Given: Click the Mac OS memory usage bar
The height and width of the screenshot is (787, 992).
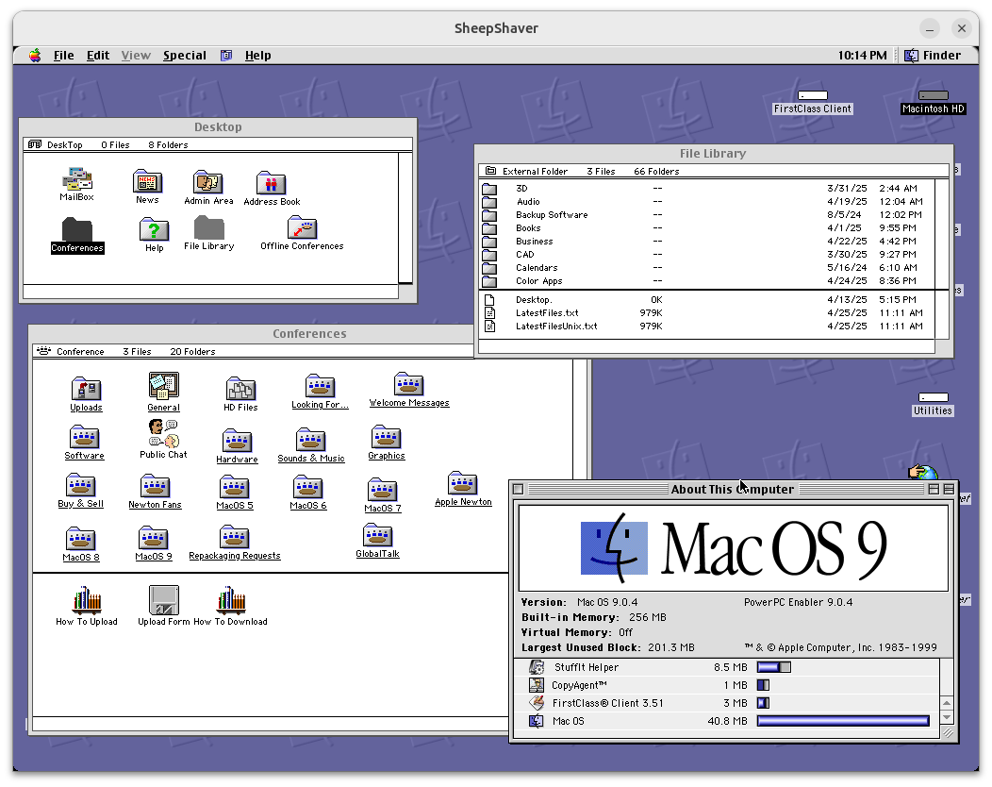Looking at the screenshot, I should tap(843, 721).
